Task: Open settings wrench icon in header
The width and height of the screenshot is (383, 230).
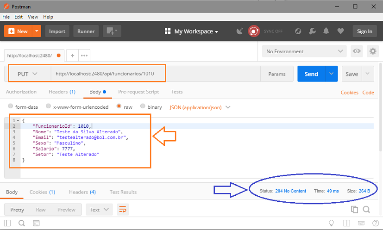Action: (x=312, y=31)
